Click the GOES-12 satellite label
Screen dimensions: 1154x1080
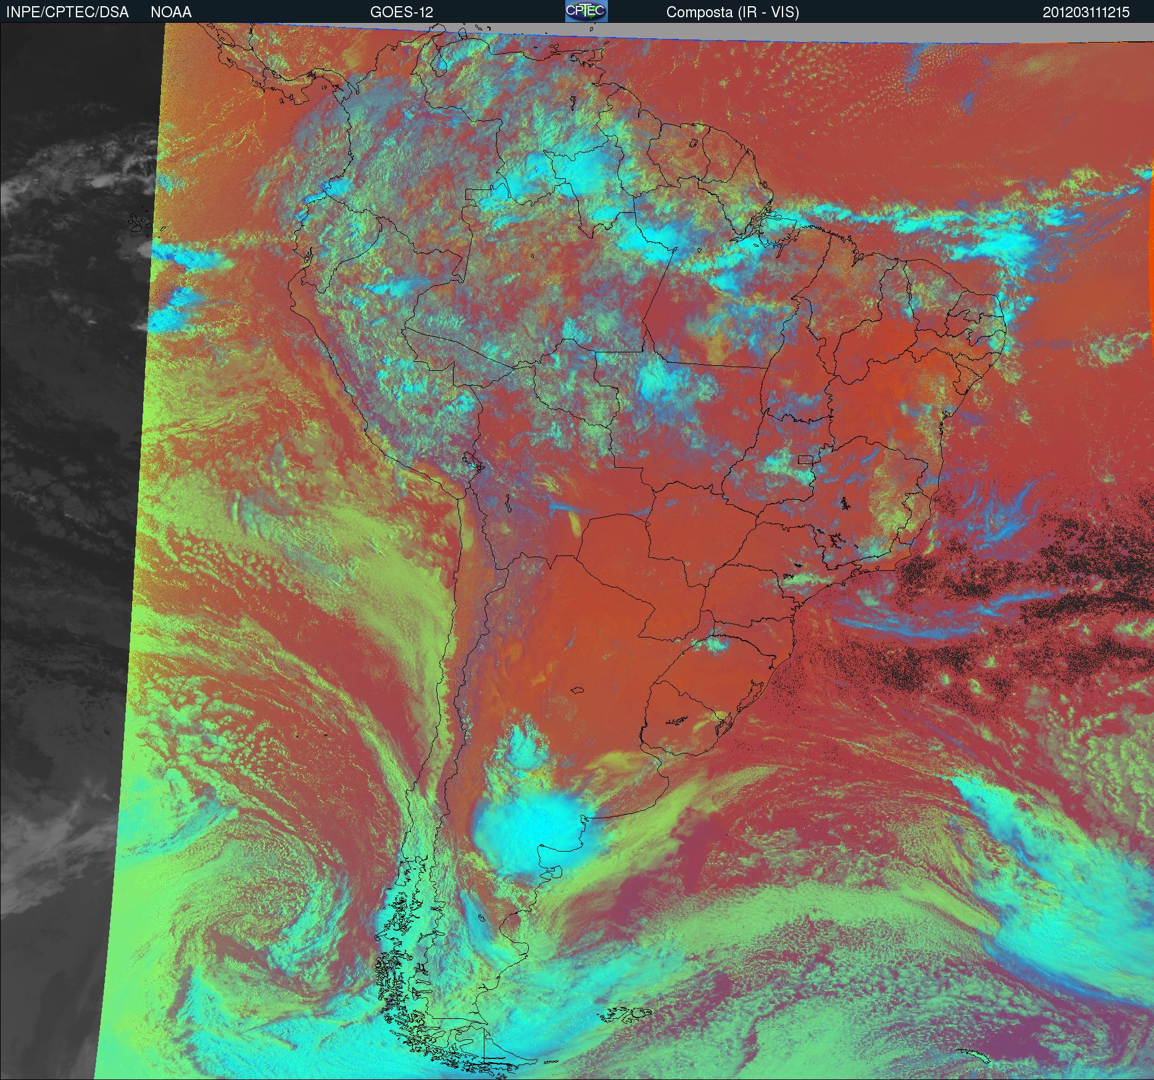(x=401, y=12)
